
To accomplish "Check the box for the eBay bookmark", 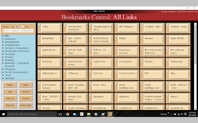I will click(167, 72).
